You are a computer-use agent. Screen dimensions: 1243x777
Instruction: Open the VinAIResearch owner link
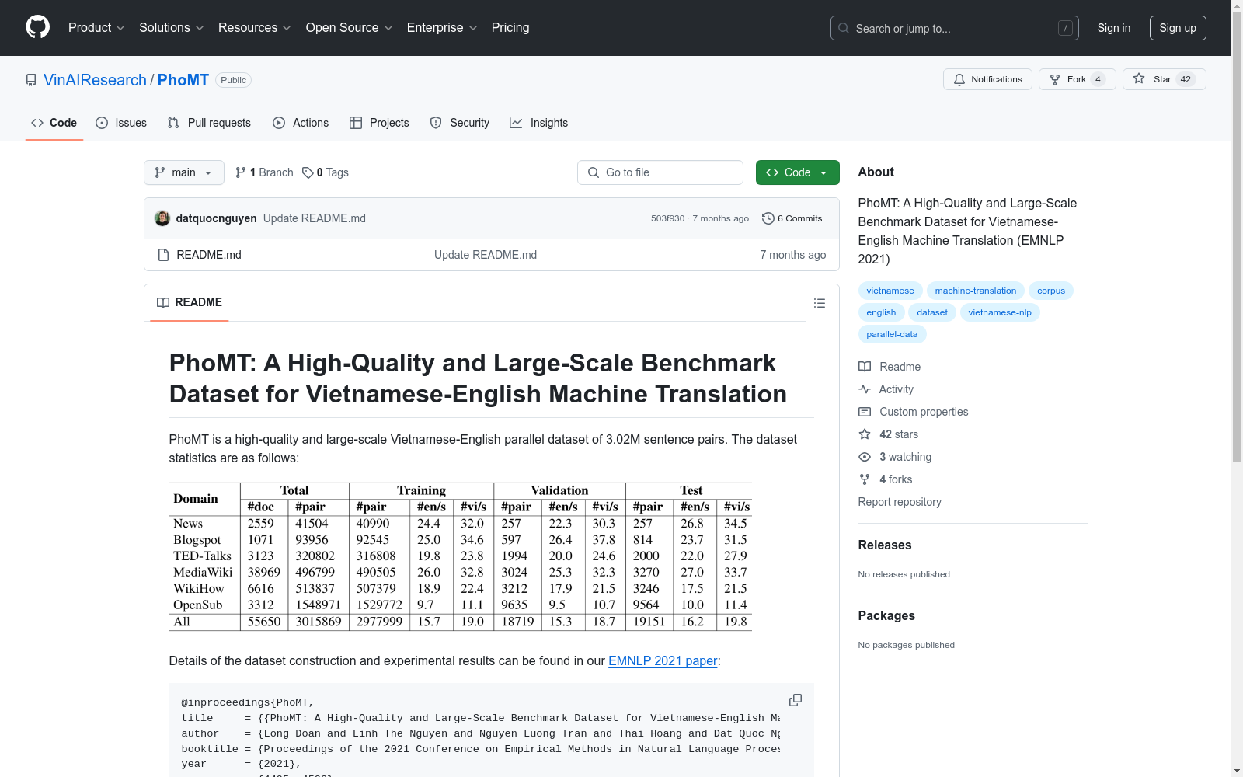tap(95, 80)
